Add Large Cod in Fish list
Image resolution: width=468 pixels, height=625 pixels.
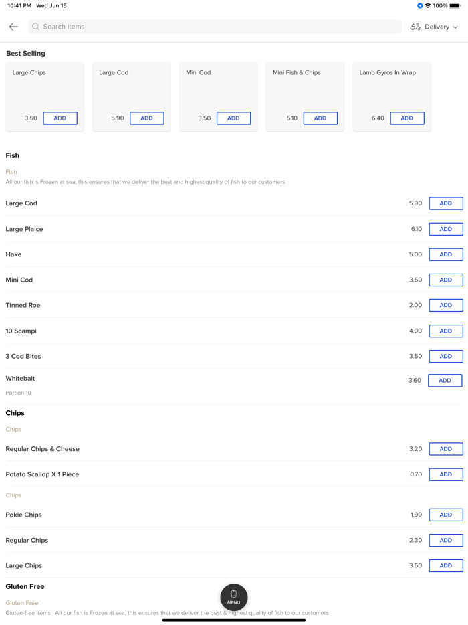tap(446, 203)
